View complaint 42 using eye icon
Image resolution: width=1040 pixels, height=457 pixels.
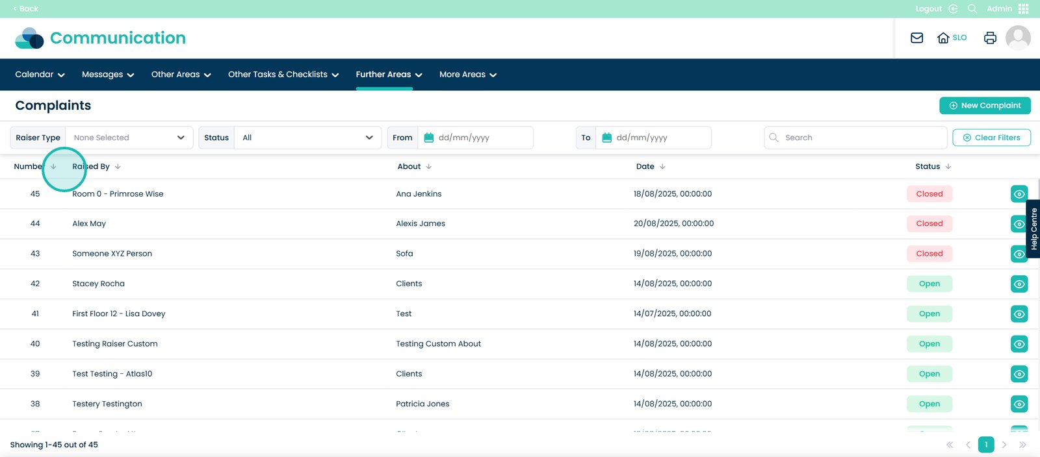click(x=1019, y=284)
